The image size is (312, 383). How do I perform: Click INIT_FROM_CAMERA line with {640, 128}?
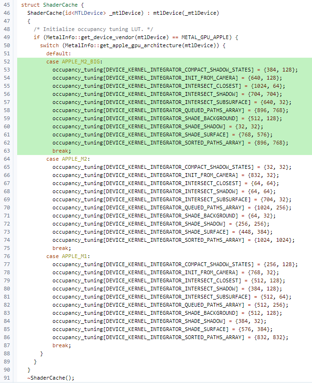(x=167, y=78)
